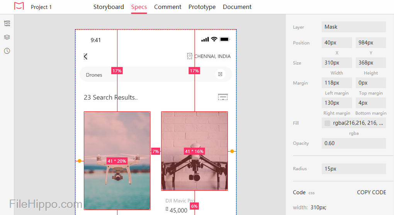Click the list view toggle icon
Image resolution: width=394 pixels, height=215 pixels.
coord(222,97)
